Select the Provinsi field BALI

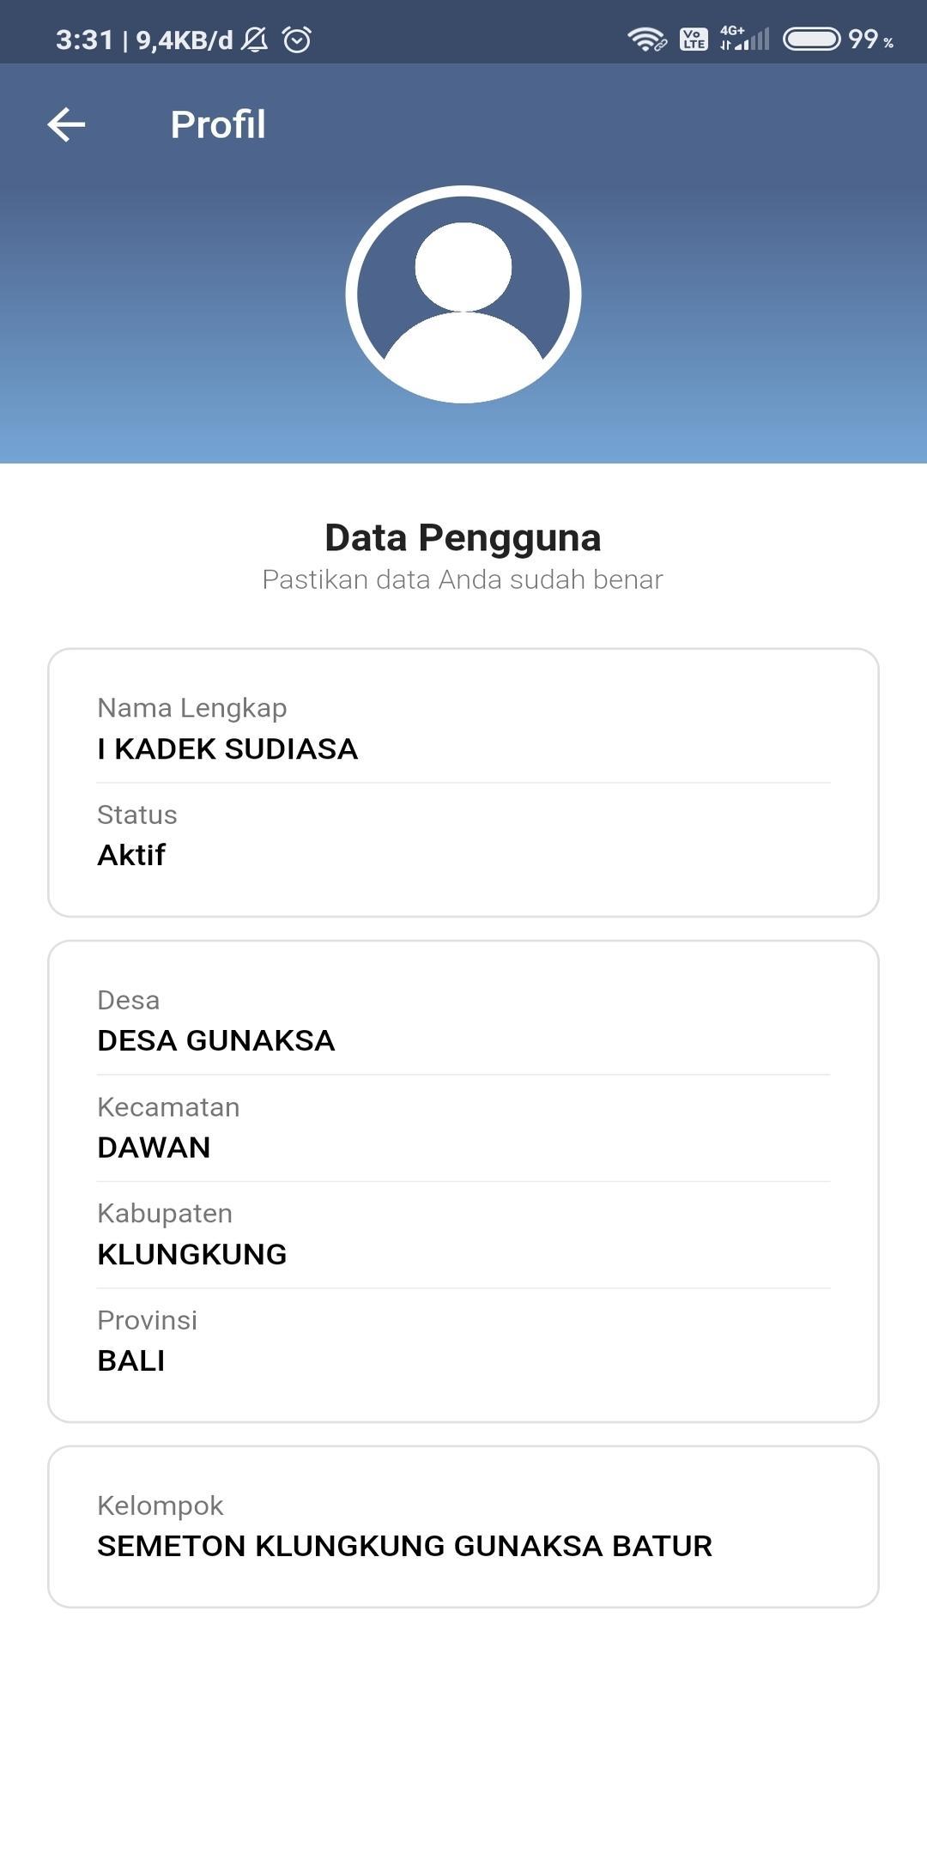click(x=463, y=1341)
